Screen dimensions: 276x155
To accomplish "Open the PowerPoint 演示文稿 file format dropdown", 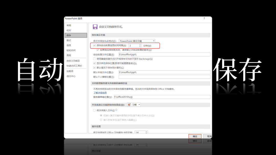I will click(137, 41).
